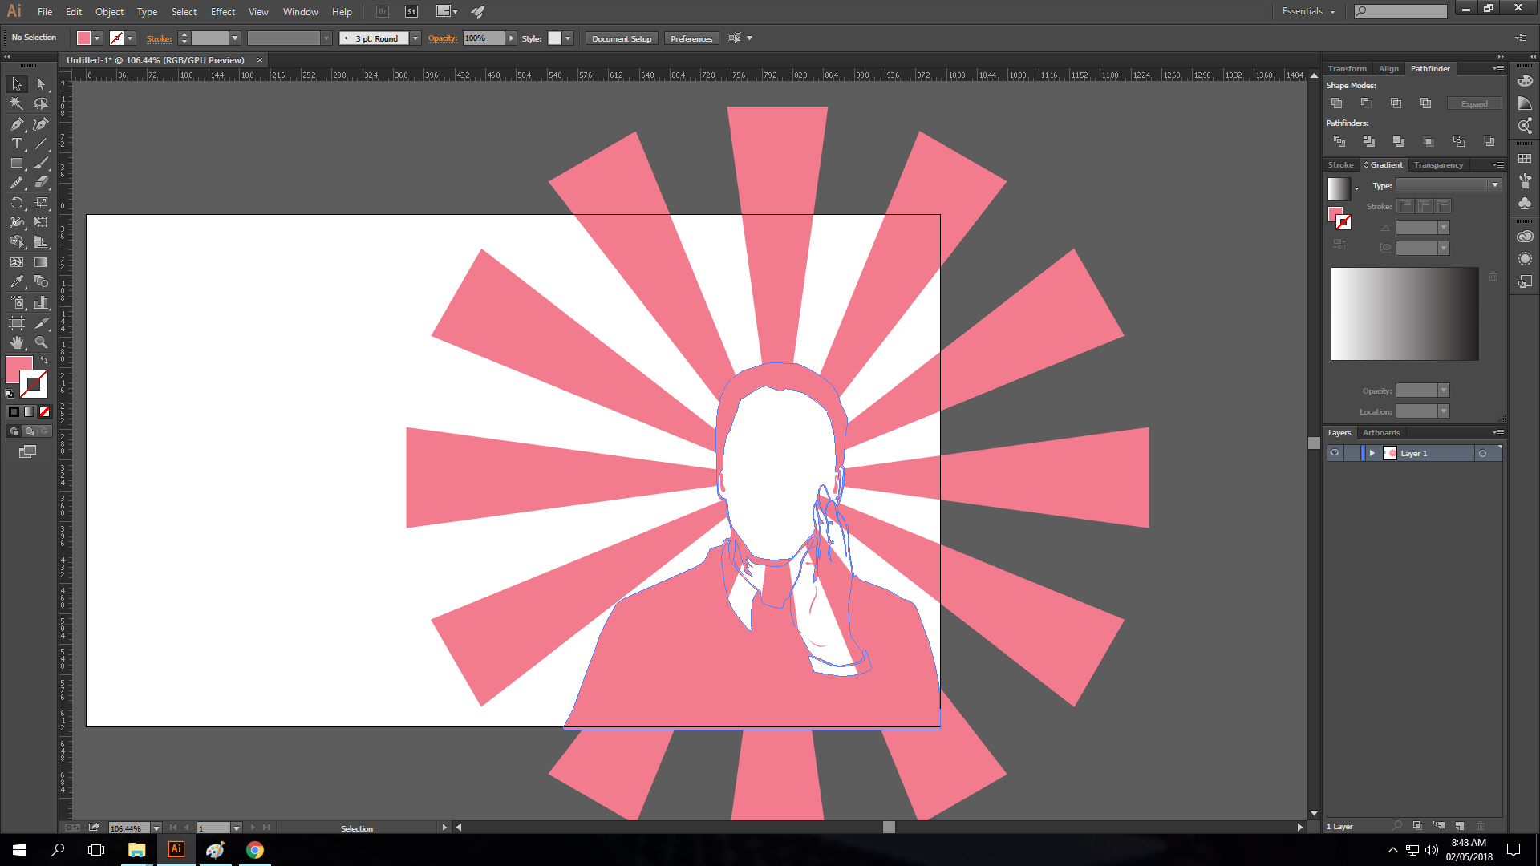The height and width of the screenshot is (866, 1540).
Task: Click the Divide pathfinder icon
Action: [x=1339, y=141]
